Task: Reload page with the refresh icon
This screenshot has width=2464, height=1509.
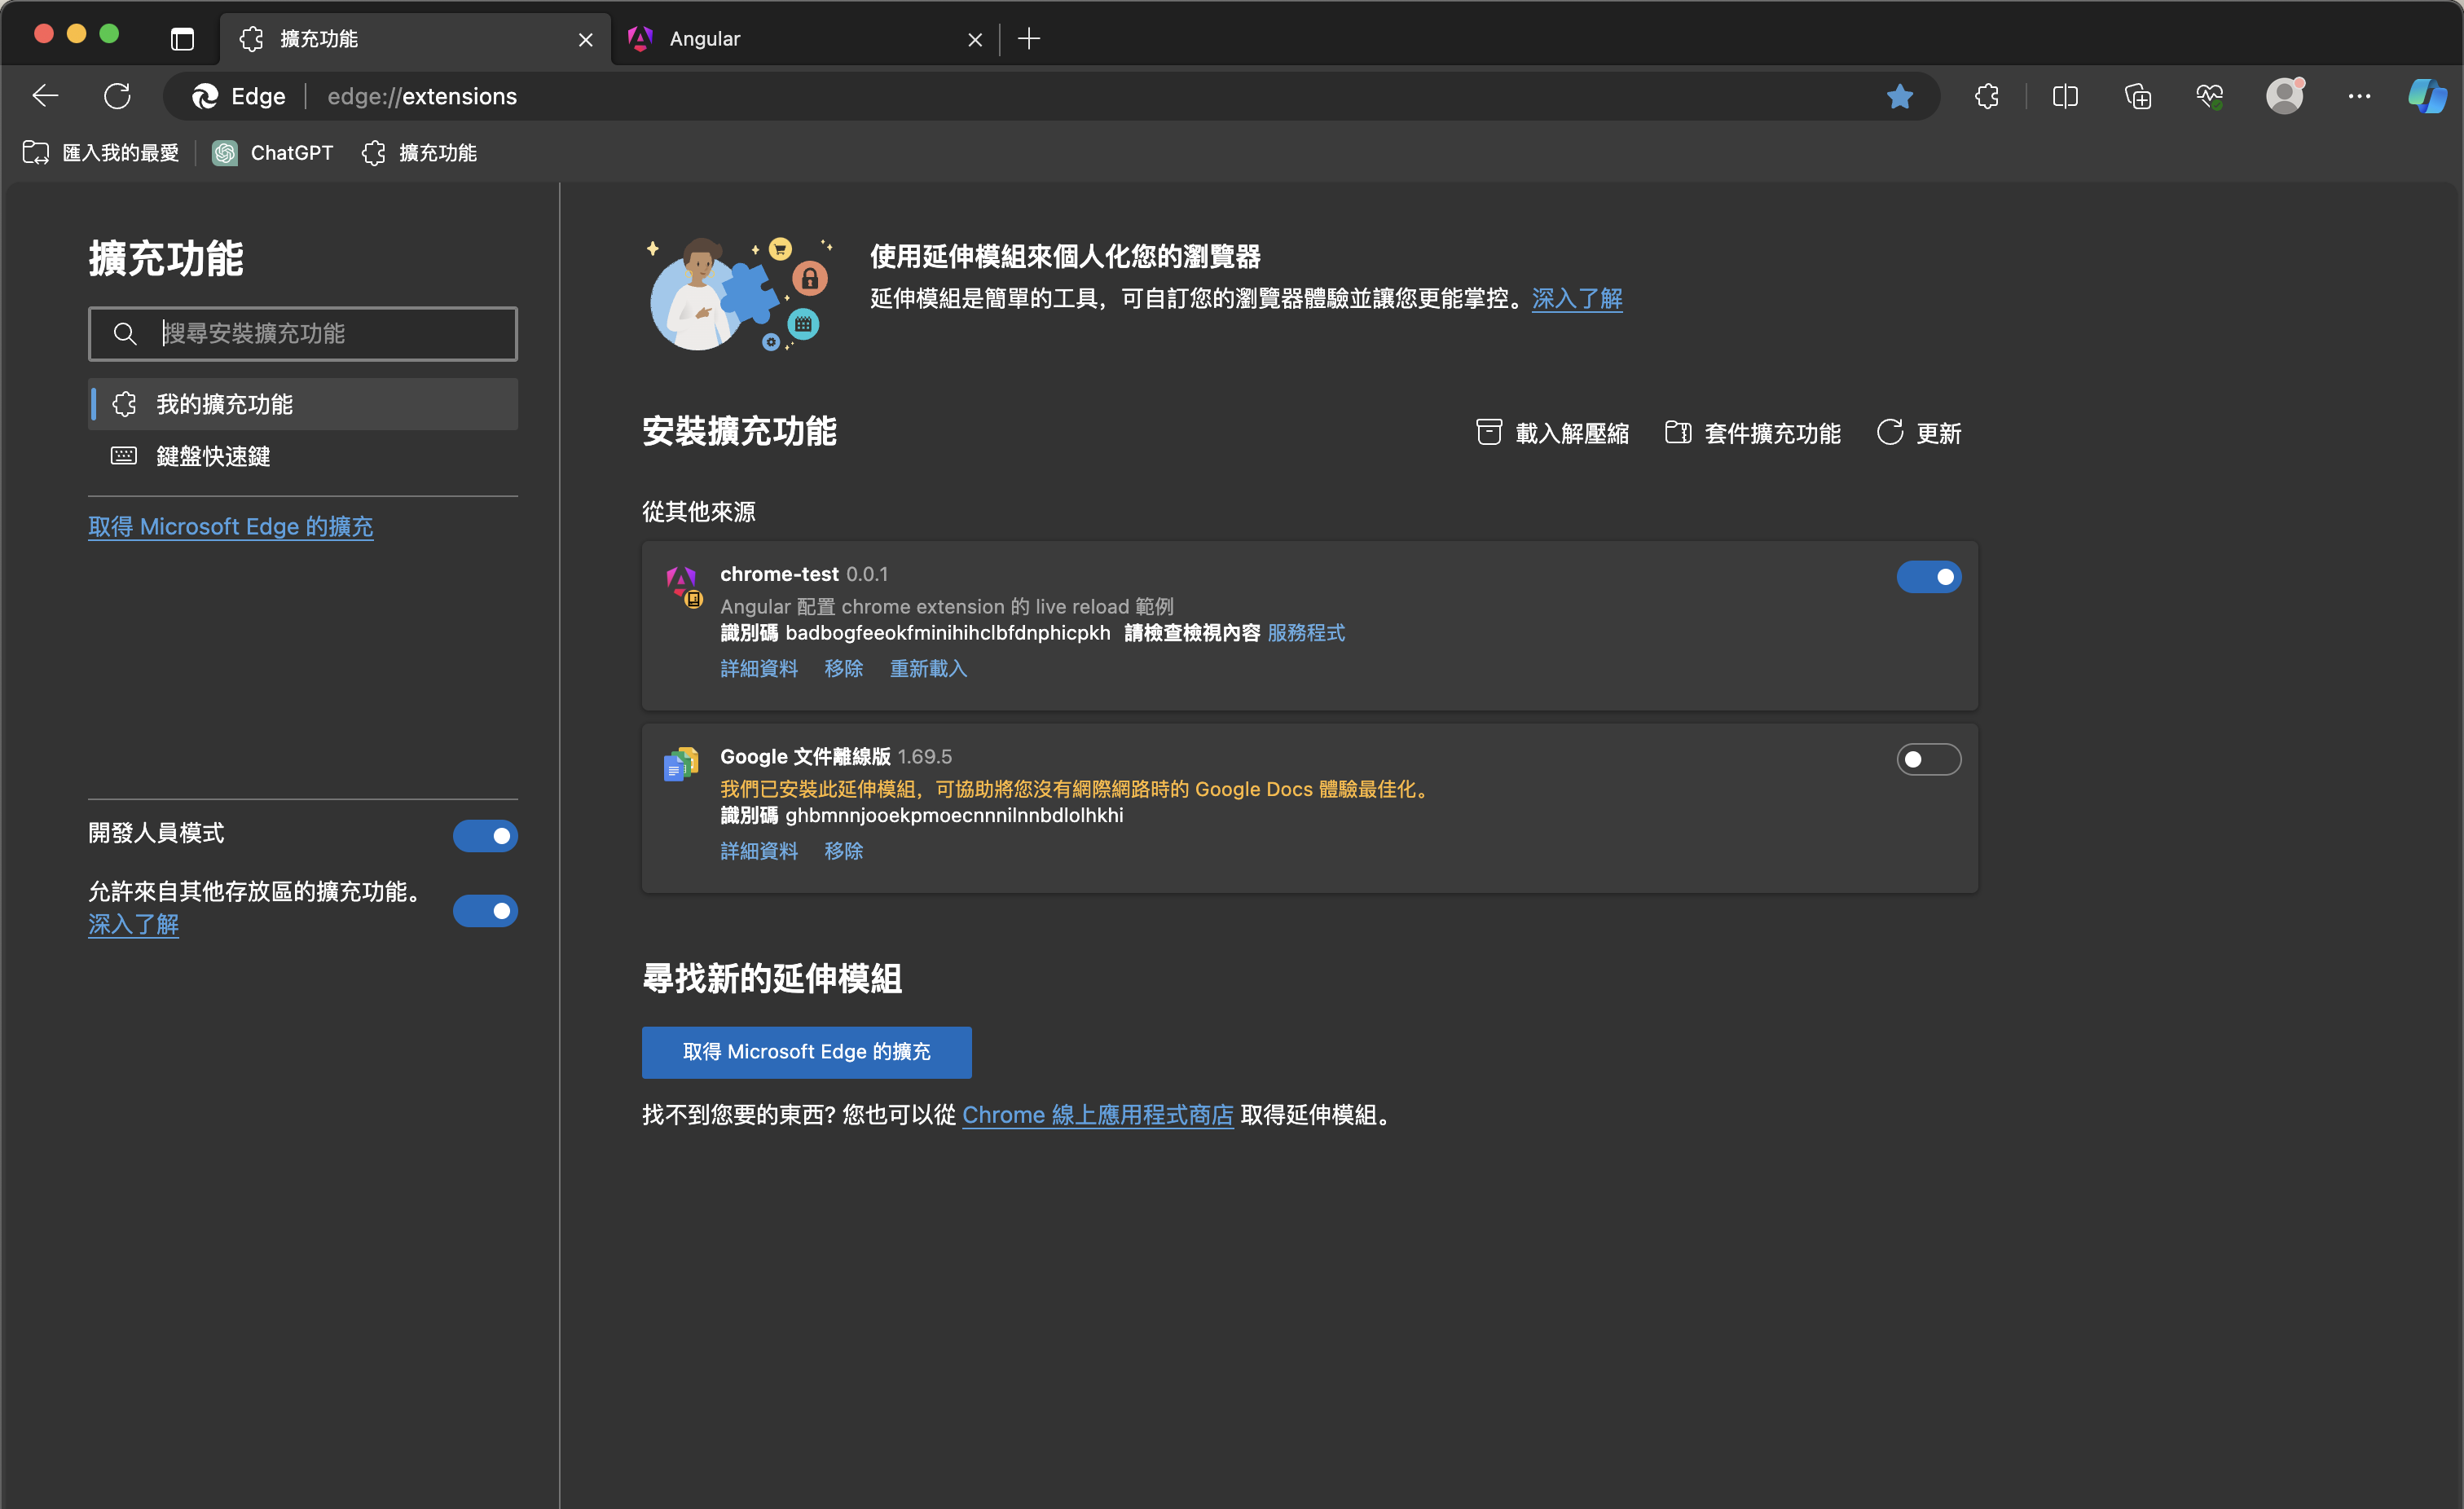Action: click(x=117, y=96)
